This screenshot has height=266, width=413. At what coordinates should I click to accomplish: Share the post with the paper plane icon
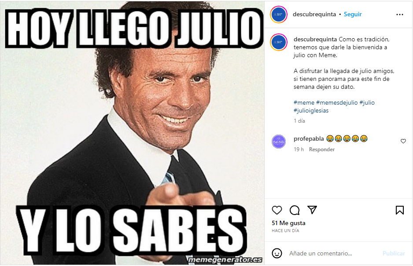(x=312, y=210)
